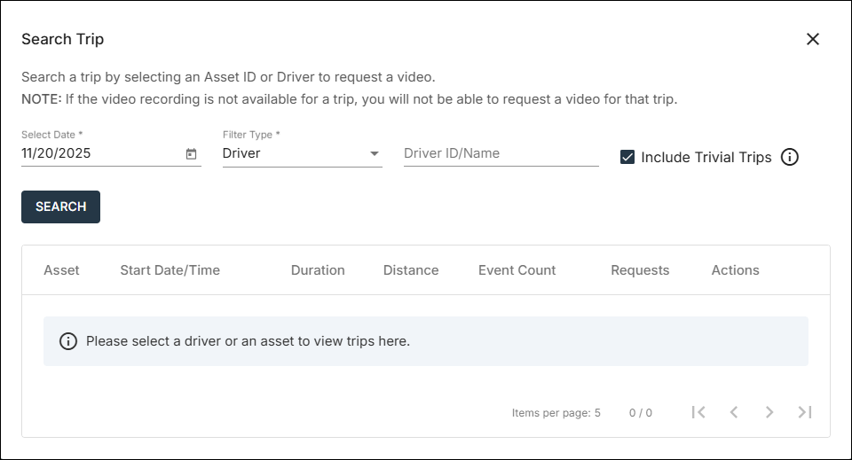Click the Distance column header
The height and width of the screenshot is (460, 852).
click(x=411, y=270)
